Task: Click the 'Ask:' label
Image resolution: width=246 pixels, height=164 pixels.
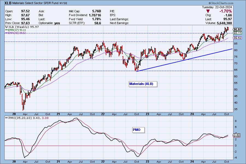Action: (42, 11)
